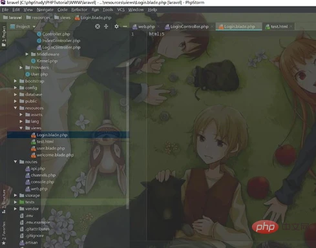
Task: Open the Window menu
Action: click(136, 10)
